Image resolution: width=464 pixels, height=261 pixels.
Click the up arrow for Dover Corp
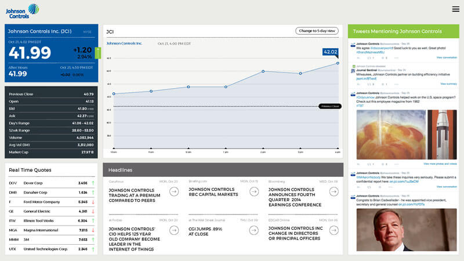click(93, 183)
